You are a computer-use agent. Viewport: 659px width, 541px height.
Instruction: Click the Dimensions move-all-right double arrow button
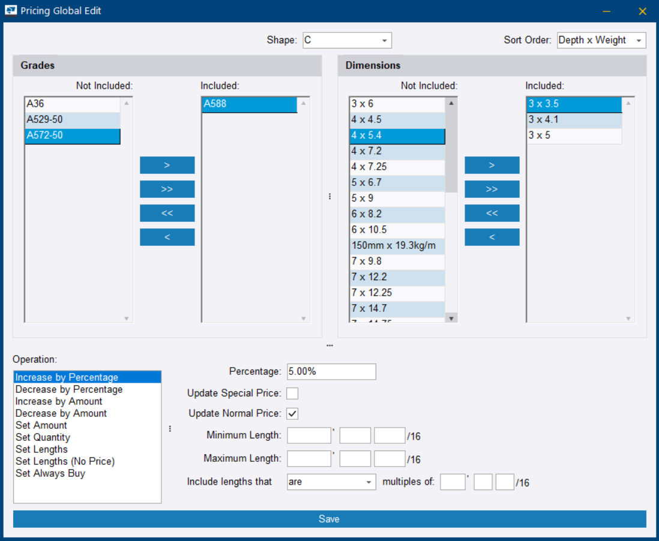(x=492, y=189)
